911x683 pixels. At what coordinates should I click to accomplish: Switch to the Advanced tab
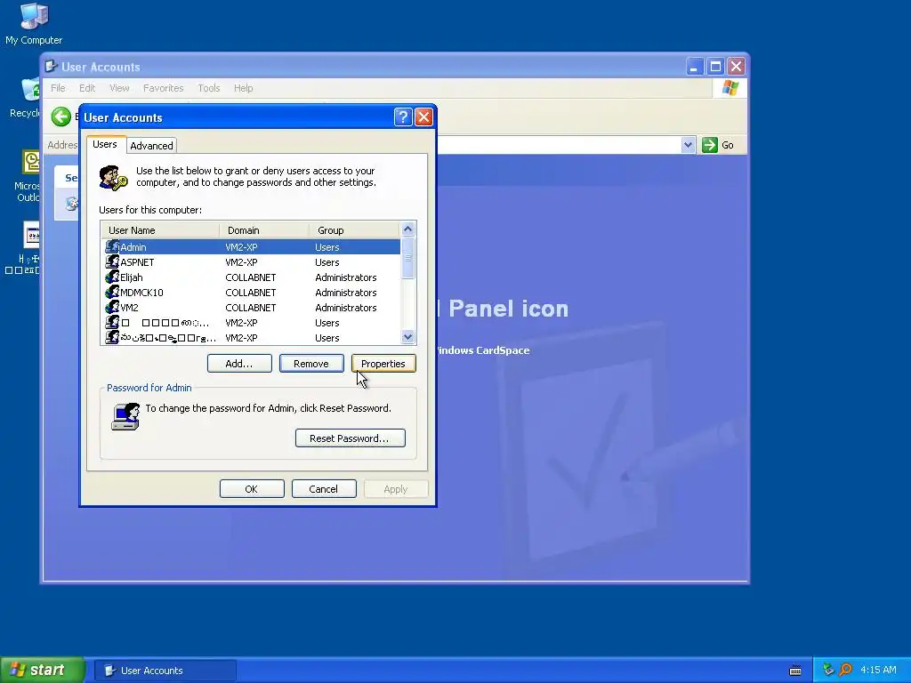pyautogui.click(x=151, y=146)
